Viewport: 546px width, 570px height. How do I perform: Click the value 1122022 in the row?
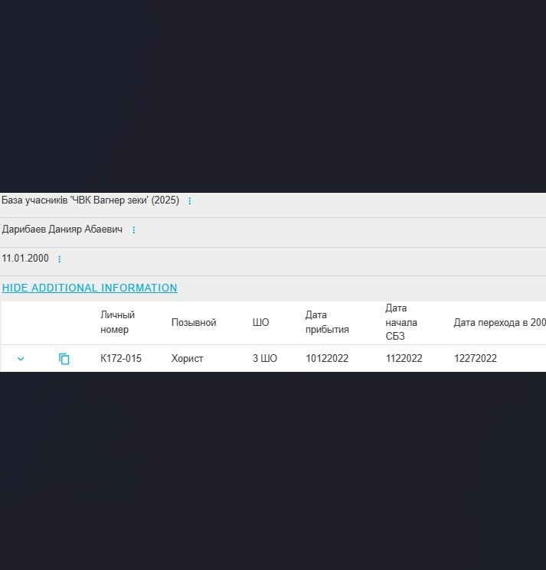pos(404,359)
